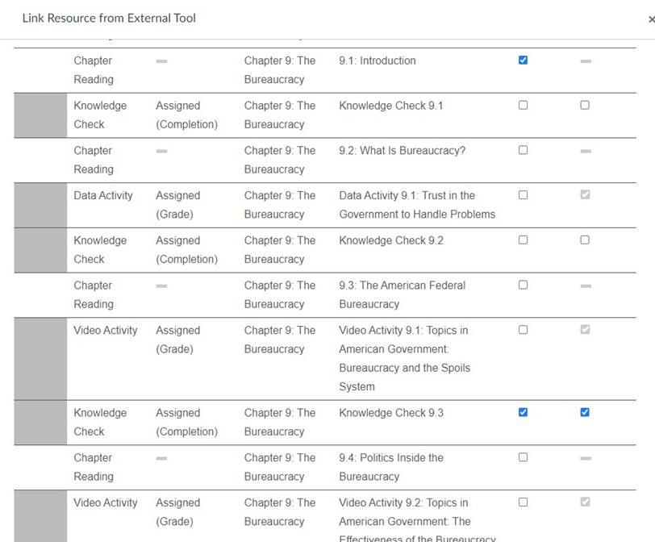Check the second box for Knowledge Check 9.1

coord(585,106)
